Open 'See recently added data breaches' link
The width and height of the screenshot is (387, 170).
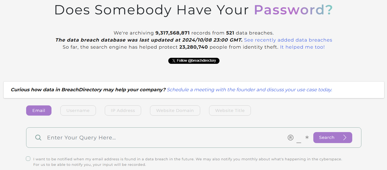point(288,40)
